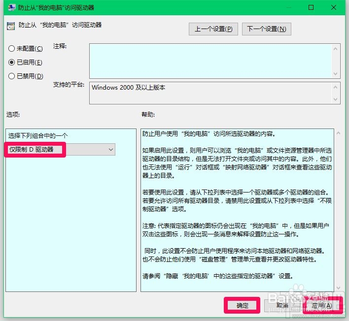Open the 仅限制 D 驱动器 dropdown
Image resolution: width=349 pixels, height=321 pixels.
coord(62,149)
